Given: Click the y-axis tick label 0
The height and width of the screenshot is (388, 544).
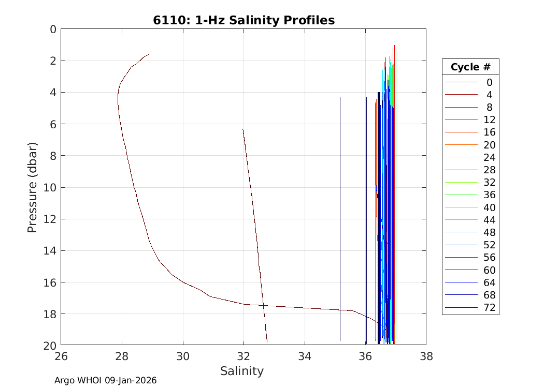Looking at the screenshot, I should click(x=52, y=29).
